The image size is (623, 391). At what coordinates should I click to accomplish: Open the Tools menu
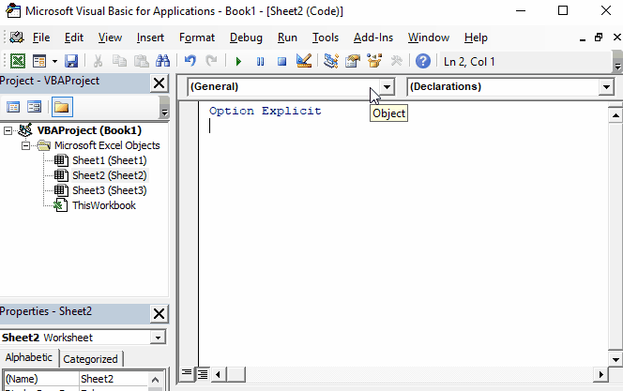[x=325, y=38]
